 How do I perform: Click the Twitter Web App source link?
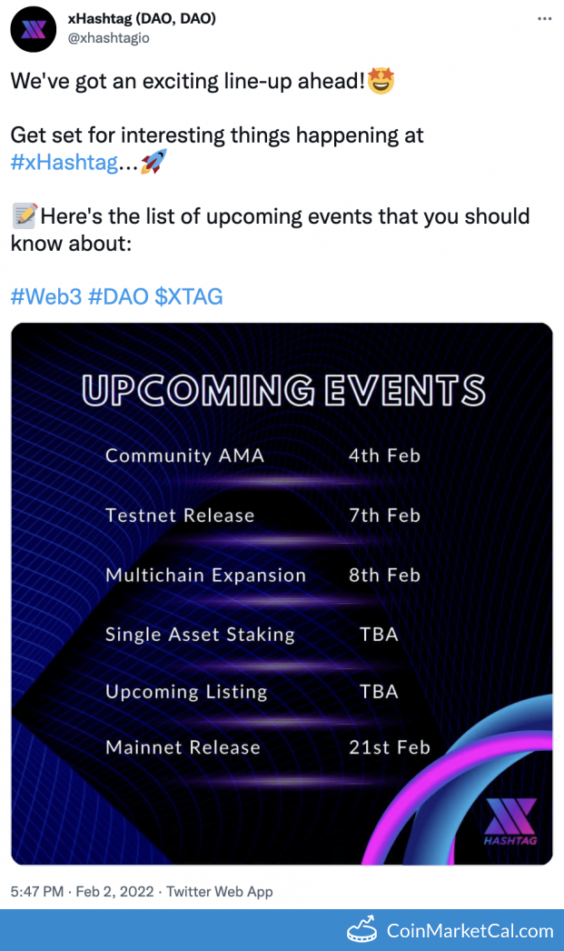tap(219, 892)
